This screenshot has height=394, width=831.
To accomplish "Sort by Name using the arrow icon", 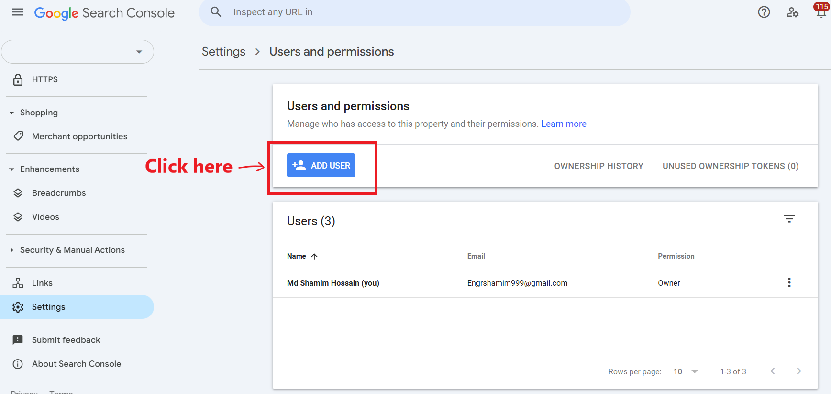I will coord(314,257).
